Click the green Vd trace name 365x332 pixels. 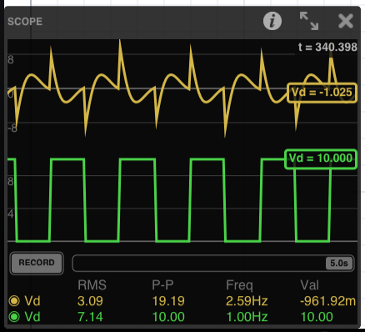point(32,317)
